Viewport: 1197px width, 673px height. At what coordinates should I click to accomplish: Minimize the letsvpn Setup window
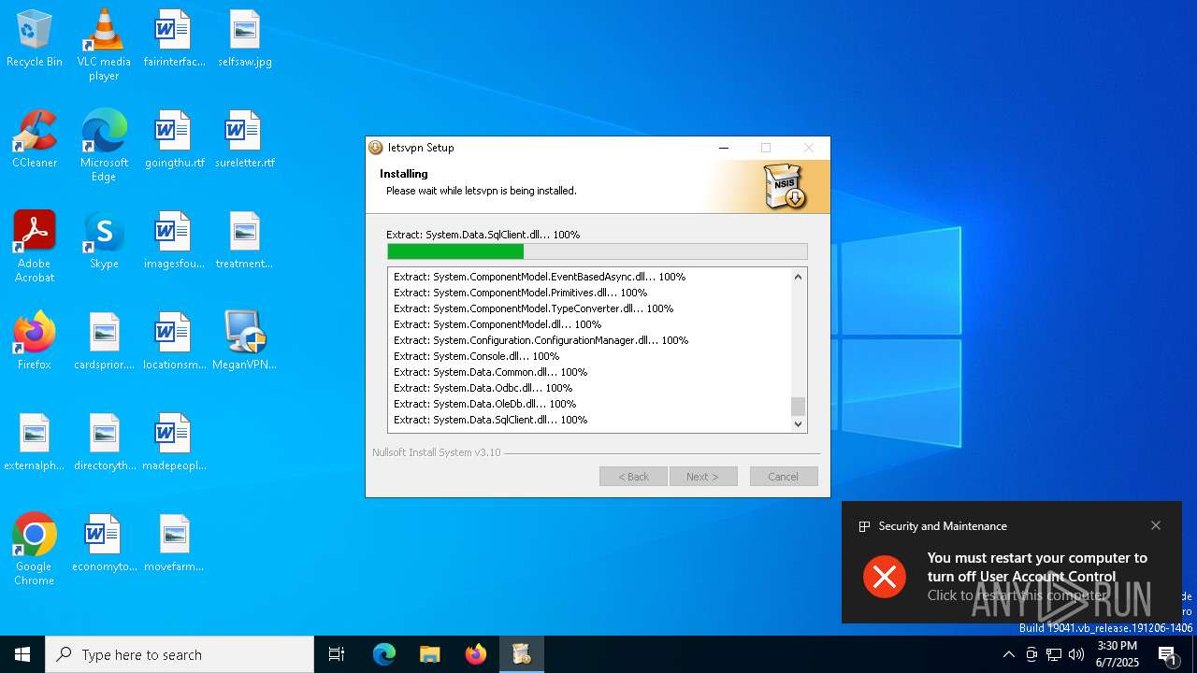tap(723, 148)
